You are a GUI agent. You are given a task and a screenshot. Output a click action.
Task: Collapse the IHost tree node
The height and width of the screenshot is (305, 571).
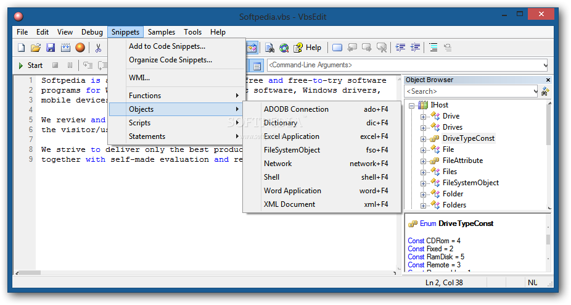click(x=411, y=106)
